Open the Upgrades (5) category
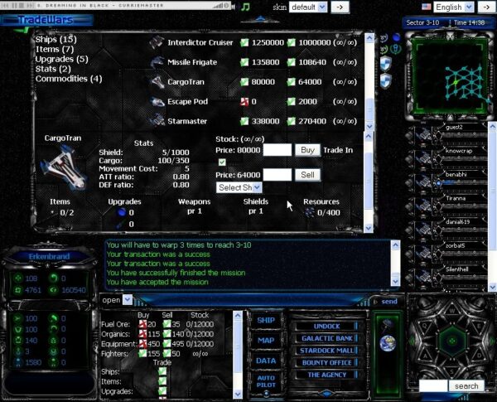This screenshot has height=402, width=497. click(62, 60)
